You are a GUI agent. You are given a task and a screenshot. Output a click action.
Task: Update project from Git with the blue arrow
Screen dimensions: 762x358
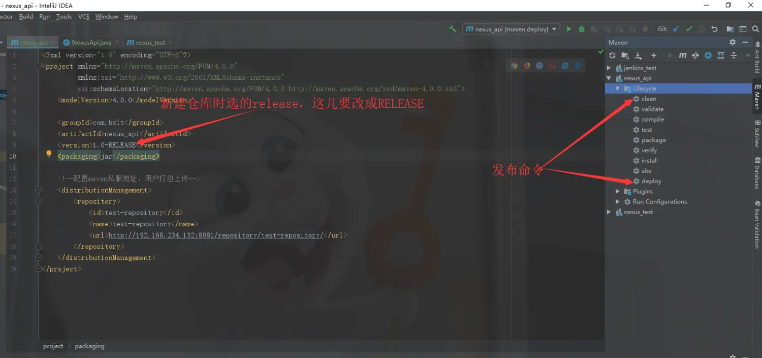676,29
